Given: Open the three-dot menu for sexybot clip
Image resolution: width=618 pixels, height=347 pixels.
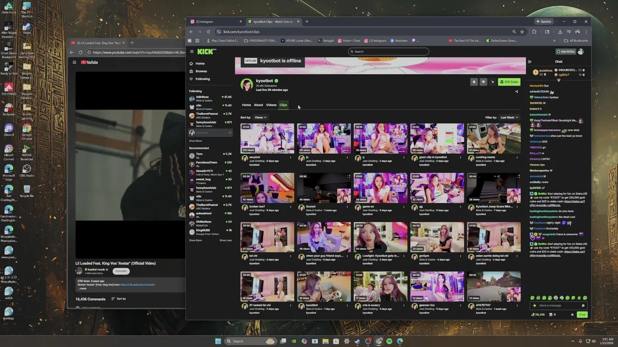Looking at the screenshot, I should tap(291, 157).
